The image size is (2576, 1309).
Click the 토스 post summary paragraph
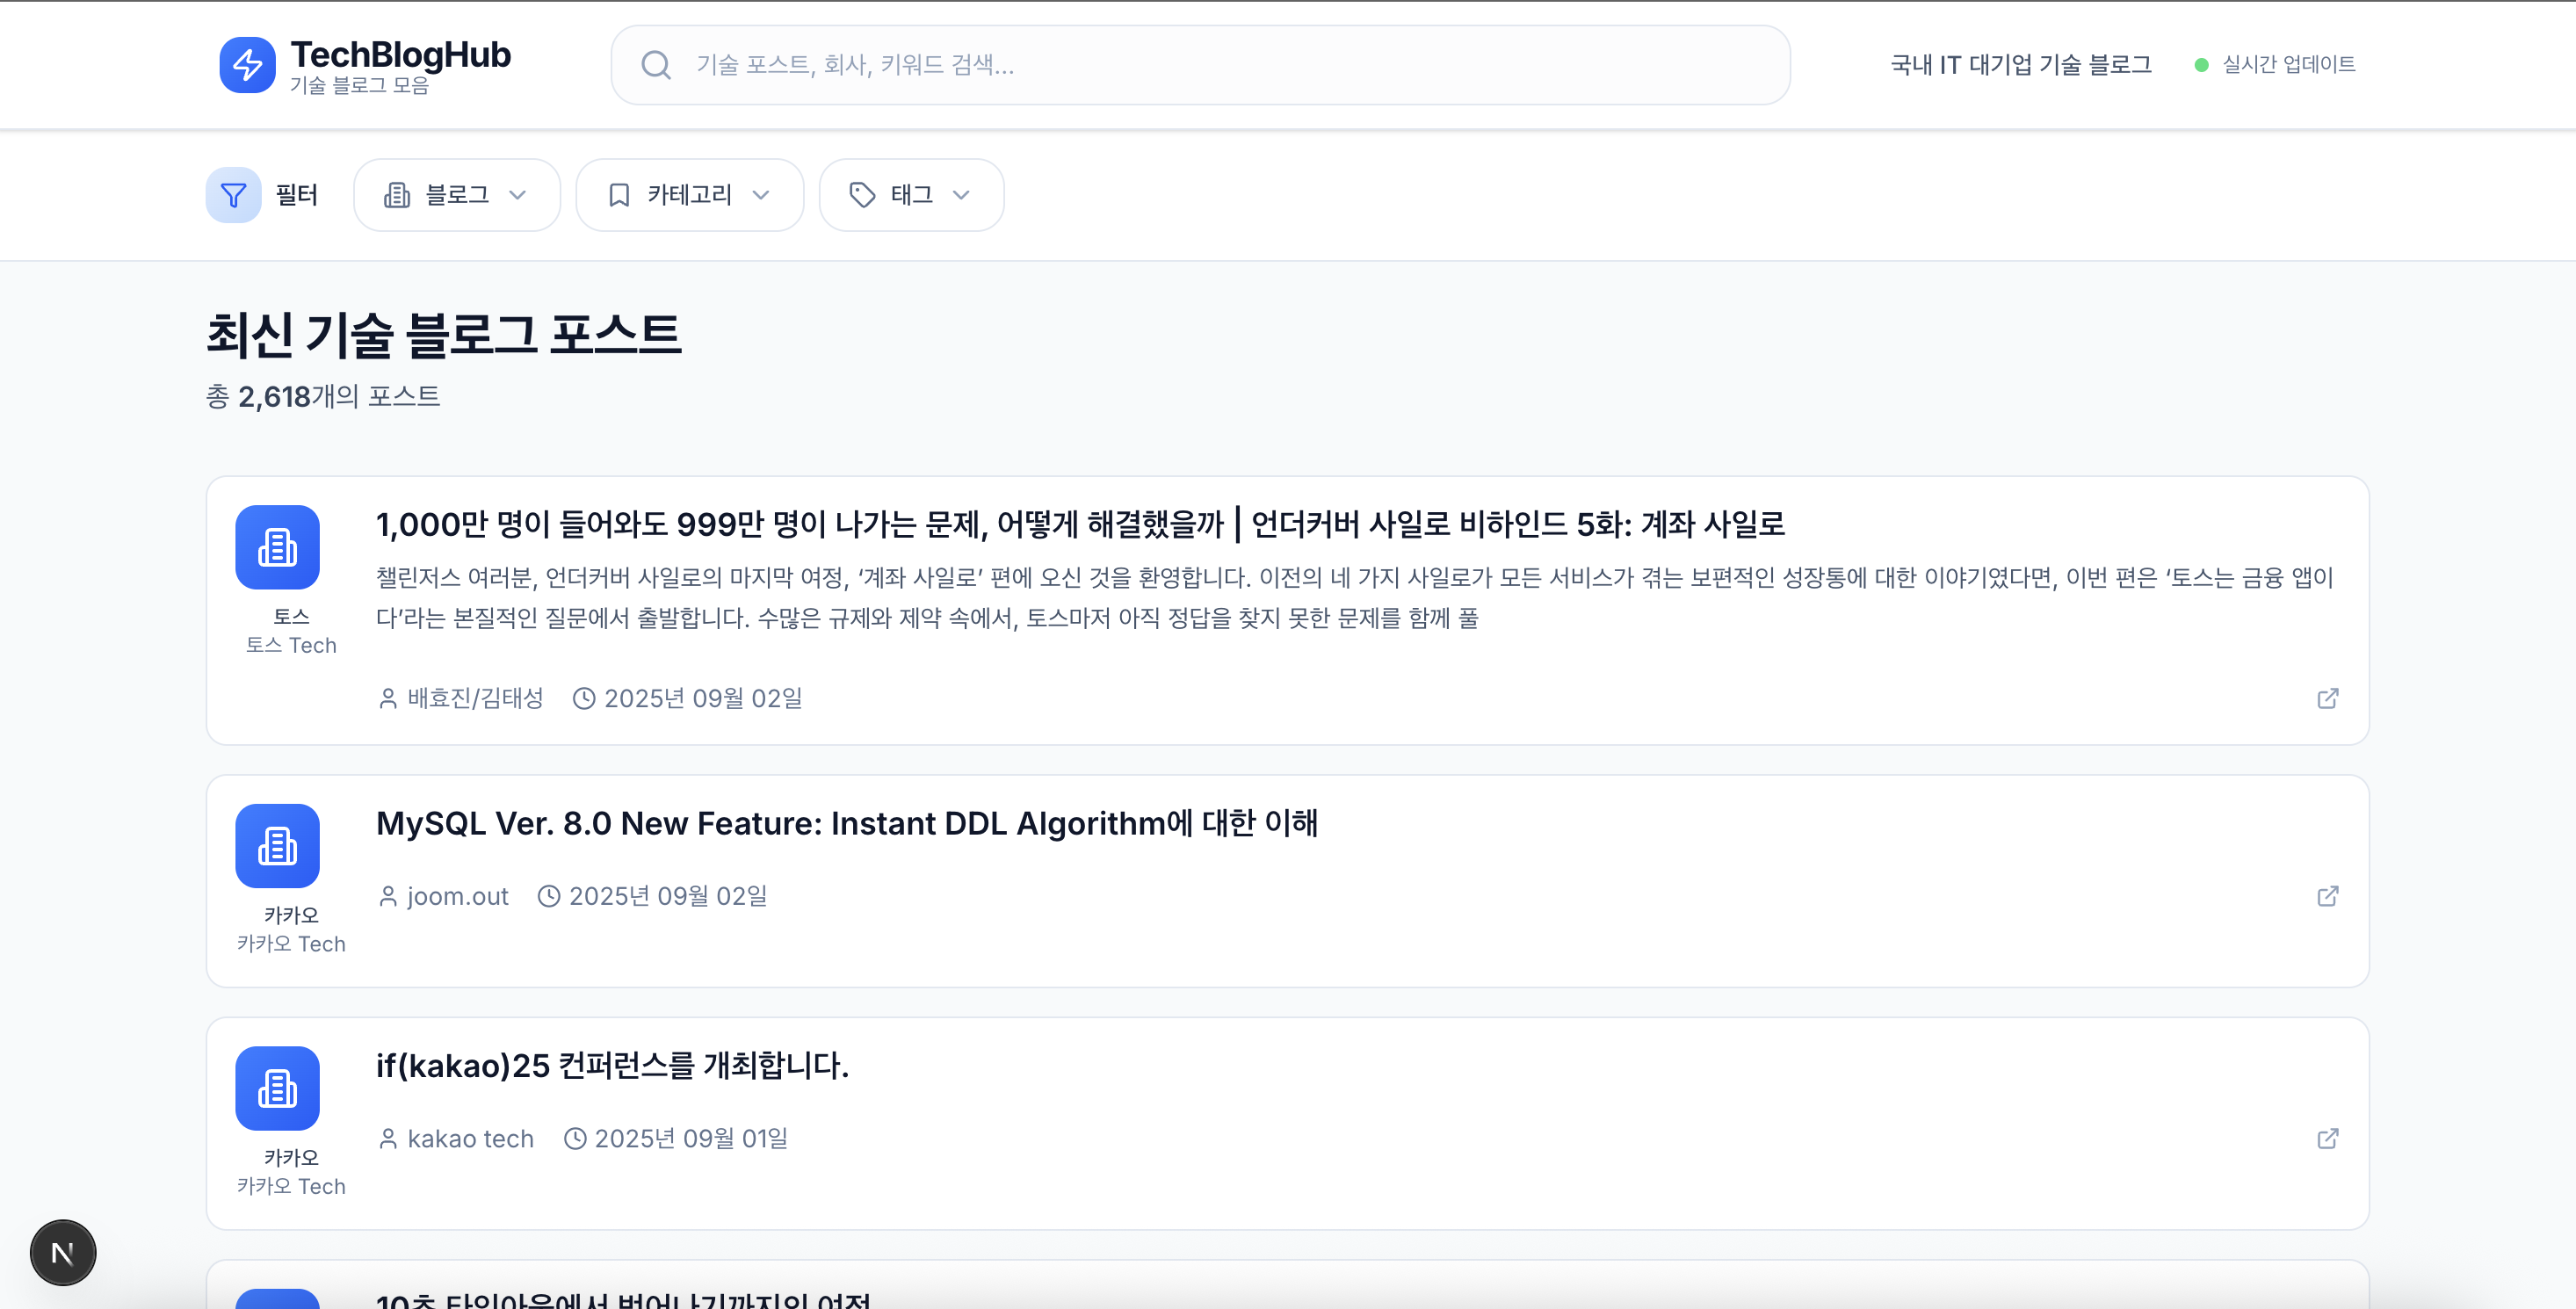point(1355,598)
